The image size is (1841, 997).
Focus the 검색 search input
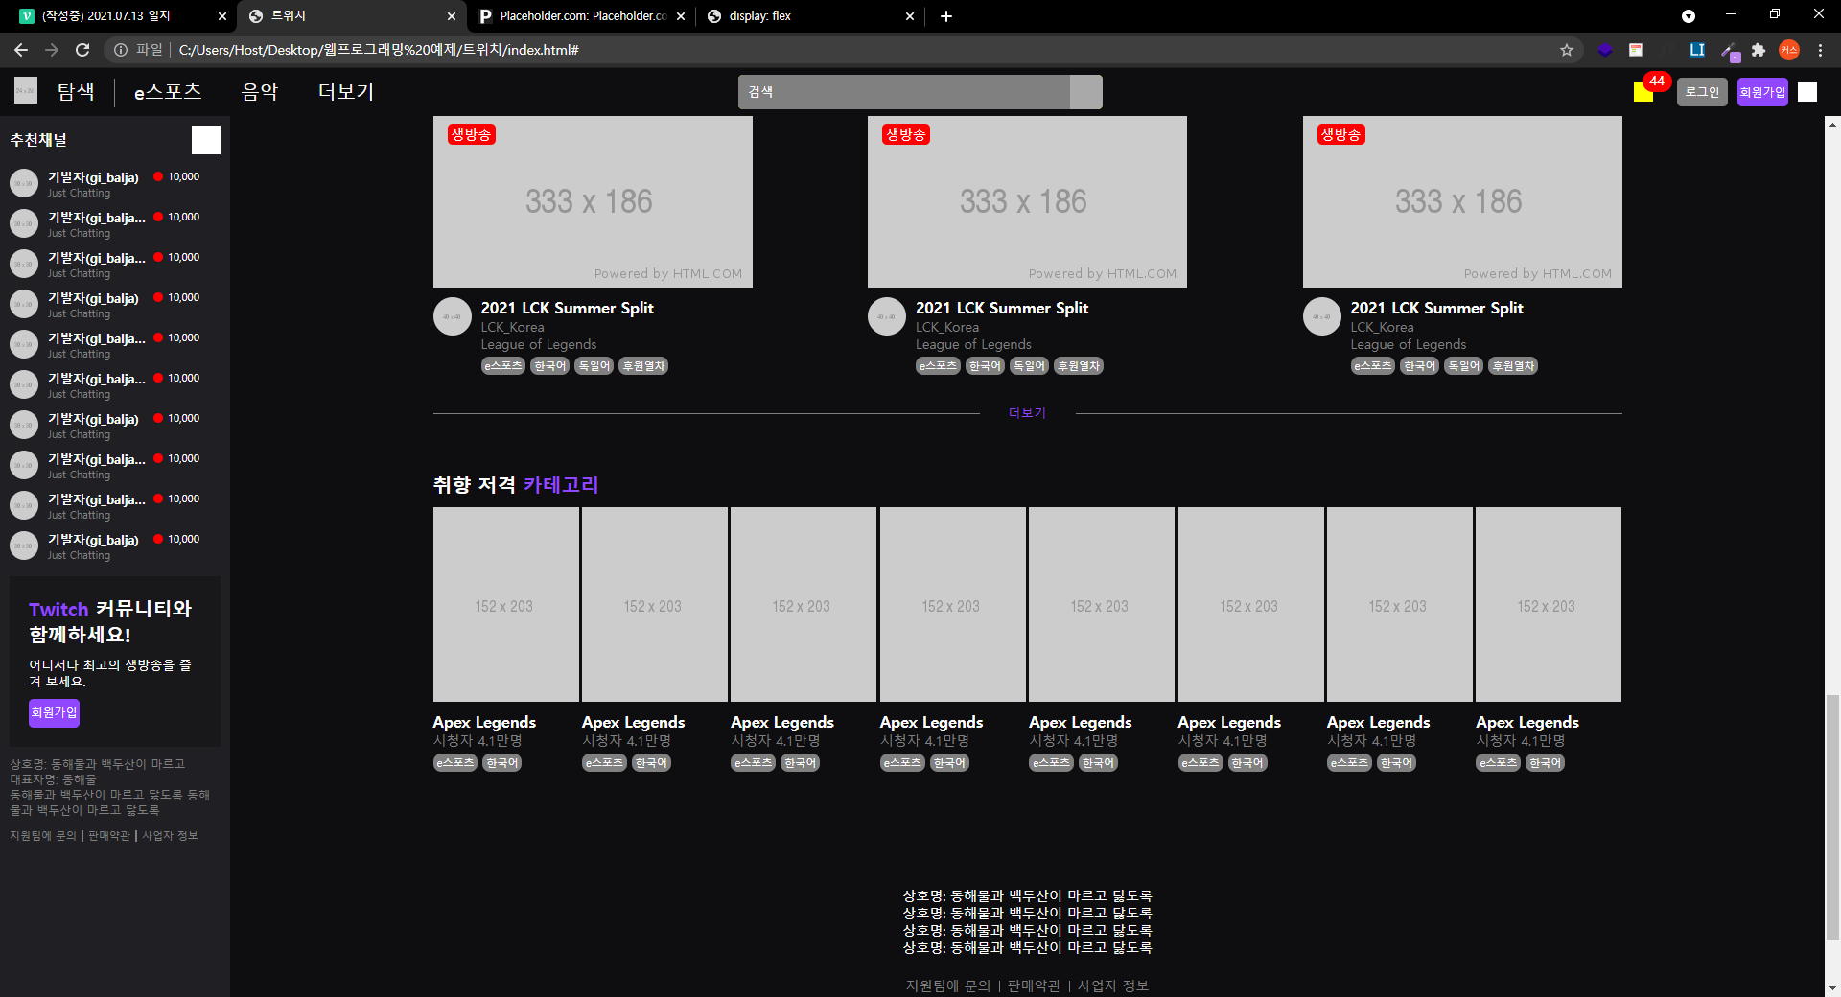903,92
